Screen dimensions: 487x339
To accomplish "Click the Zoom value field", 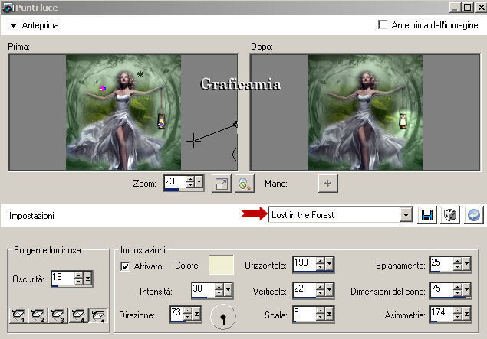I will (x=175, y=182).
